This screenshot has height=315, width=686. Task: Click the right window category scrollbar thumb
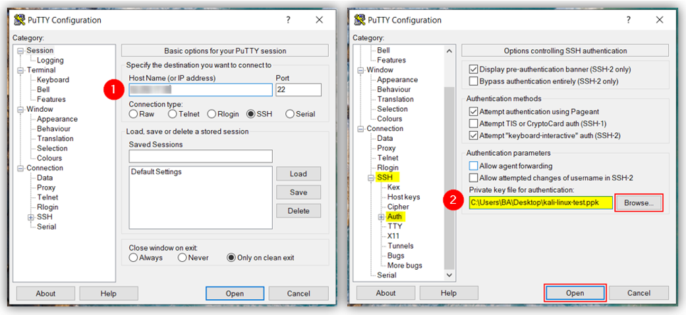click(449, 178)
